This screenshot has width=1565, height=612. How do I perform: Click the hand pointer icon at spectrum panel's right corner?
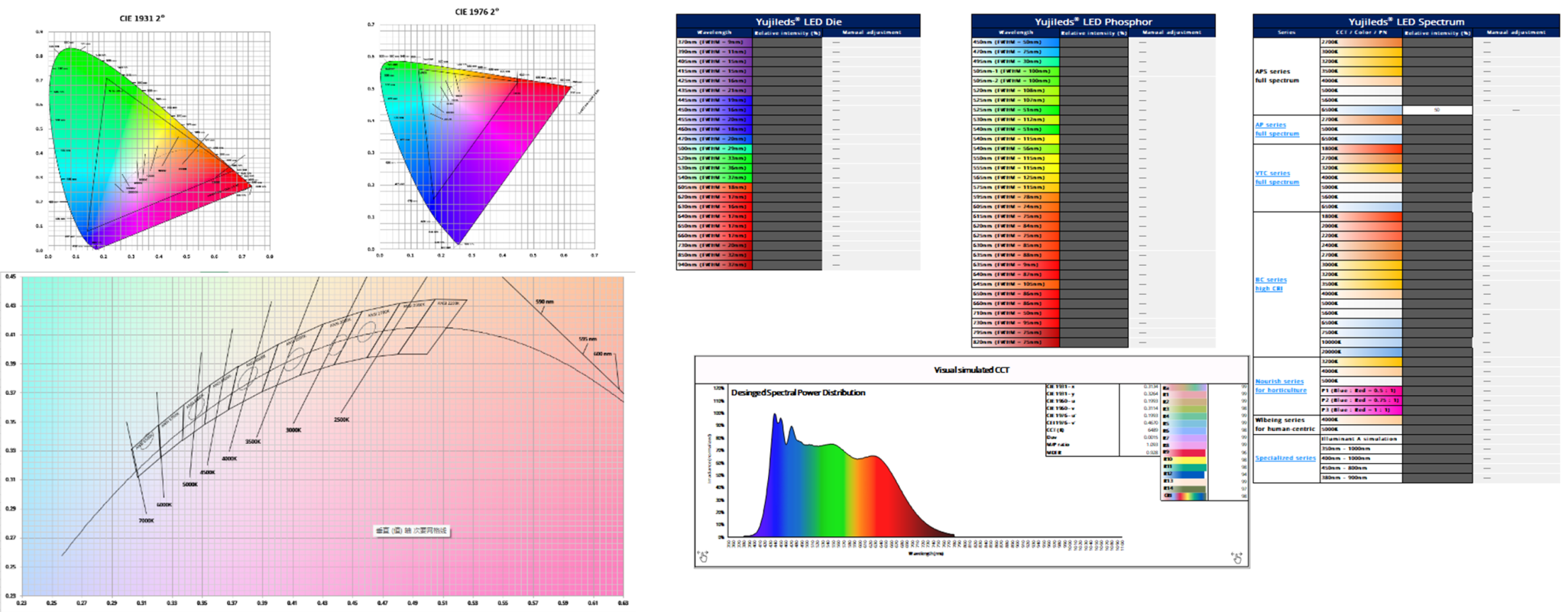pos(1236,558)
